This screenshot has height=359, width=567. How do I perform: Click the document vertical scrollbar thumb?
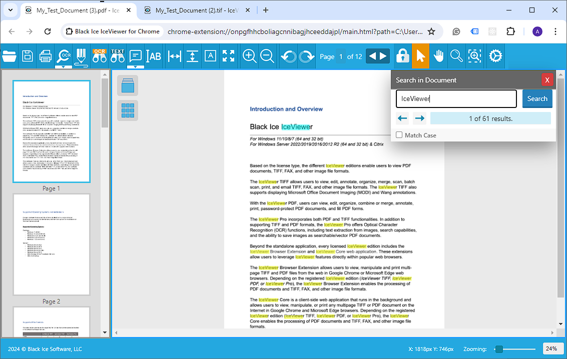[560, 188]
